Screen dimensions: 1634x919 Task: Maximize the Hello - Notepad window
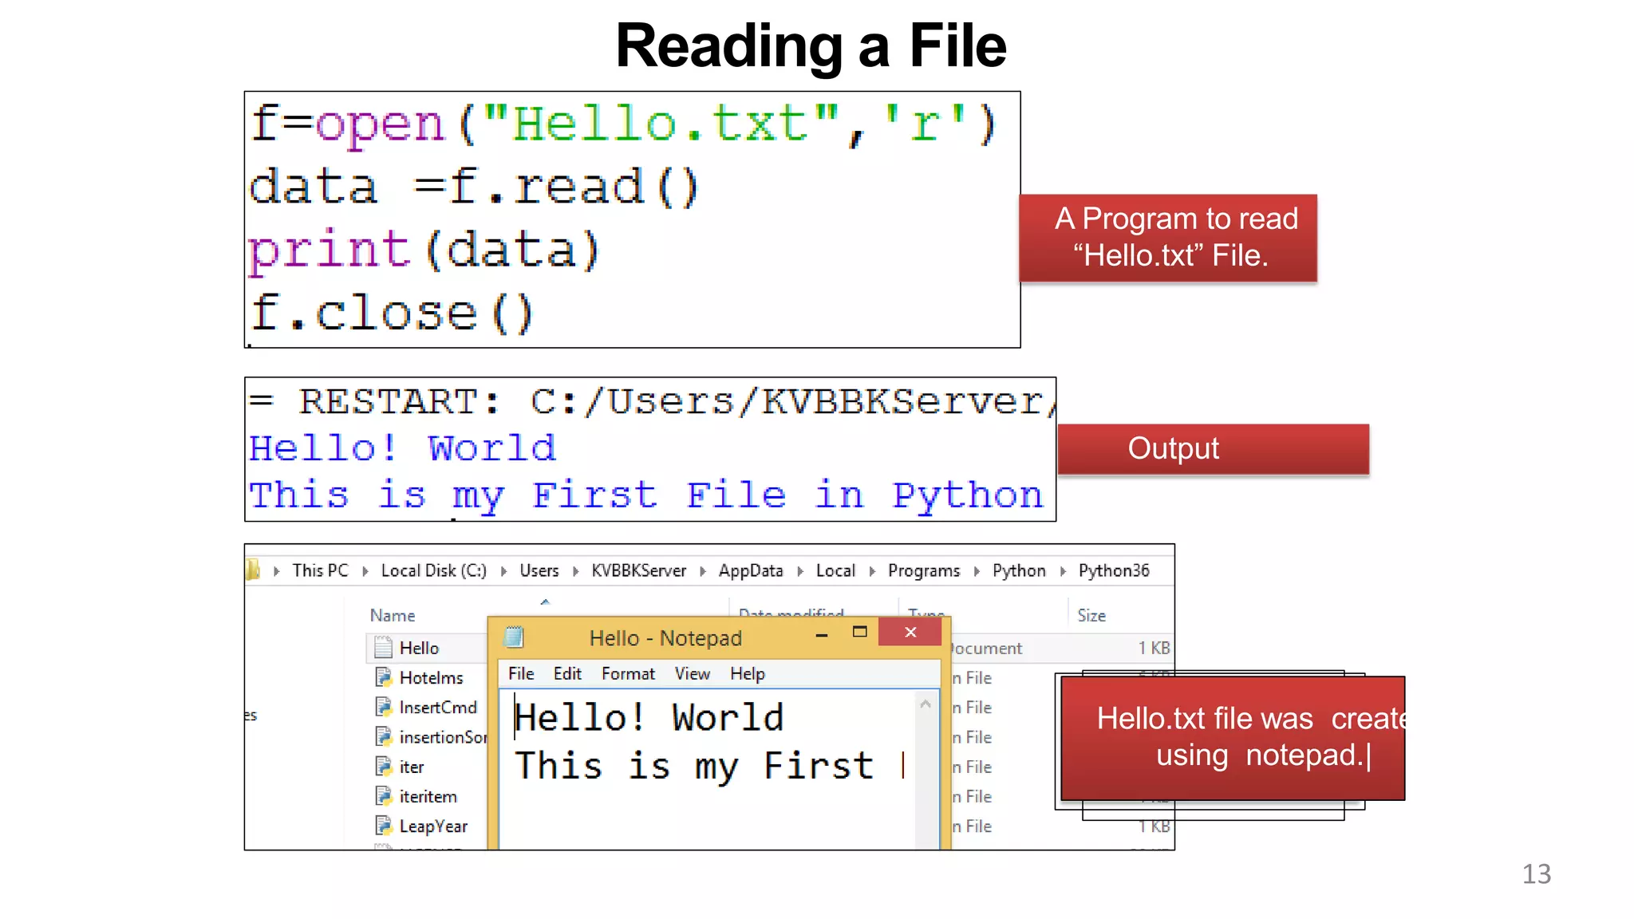coord(859,632)
